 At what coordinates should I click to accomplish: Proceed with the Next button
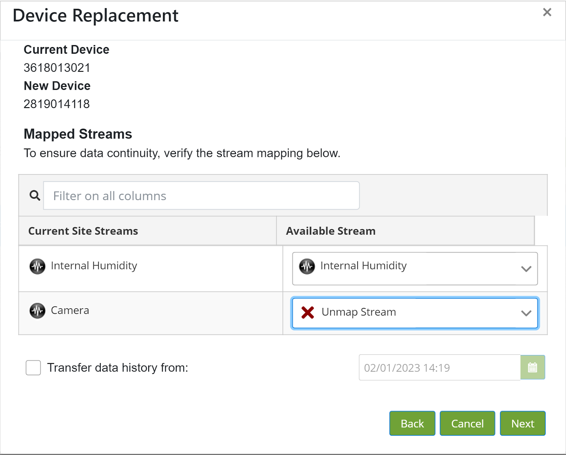(x=522, y=423)
